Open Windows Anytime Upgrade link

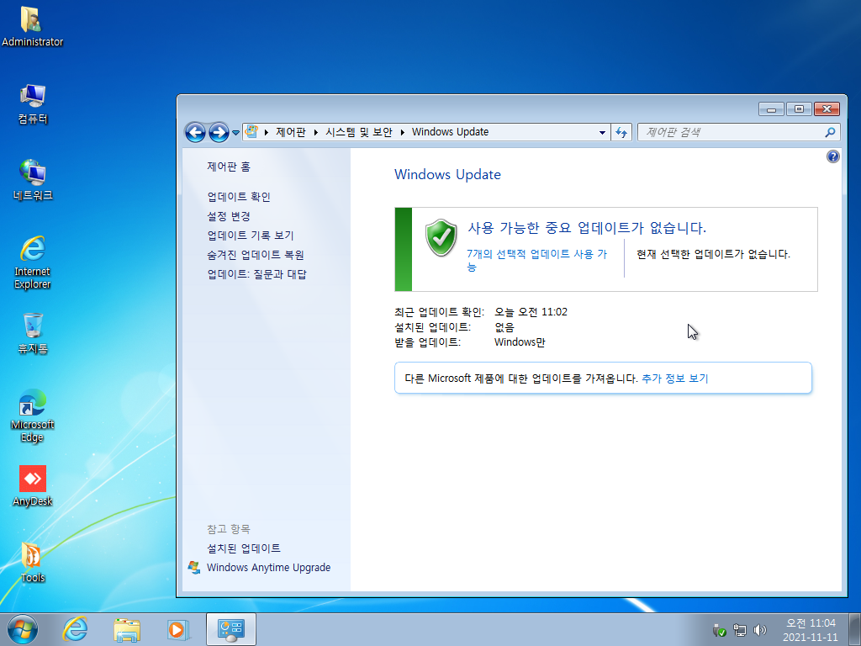268,568
